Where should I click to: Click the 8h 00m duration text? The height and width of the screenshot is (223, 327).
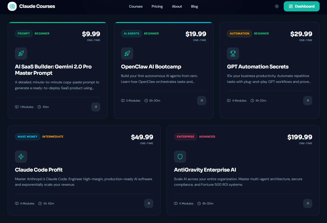point(208,203)
